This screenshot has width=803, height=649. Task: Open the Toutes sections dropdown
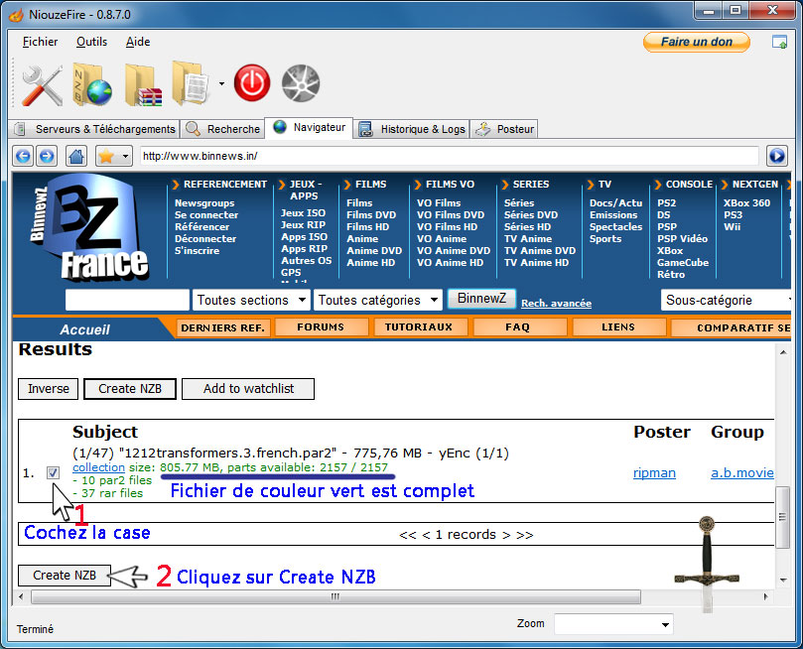coord(251,300)
